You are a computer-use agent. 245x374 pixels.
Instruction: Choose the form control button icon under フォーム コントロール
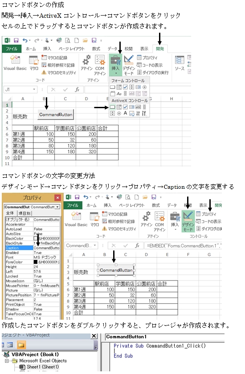(x=112, y=87)
